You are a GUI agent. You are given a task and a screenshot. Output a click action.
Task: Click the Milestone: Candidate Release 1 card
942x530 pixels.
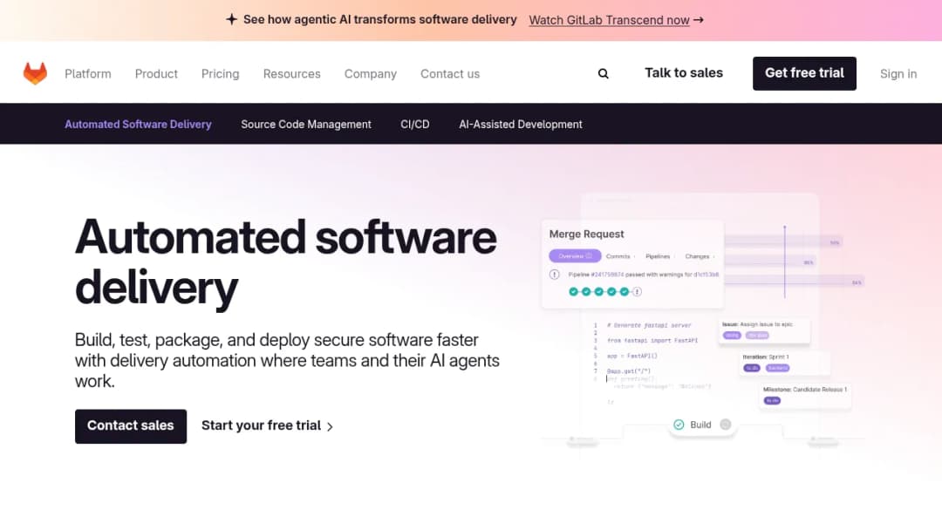(804, 396)
